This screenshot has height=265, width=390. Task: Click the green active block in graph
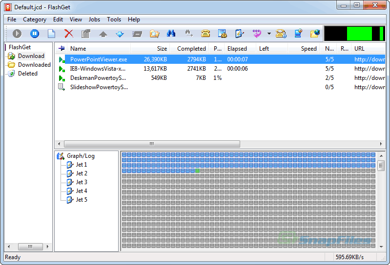(198, 170)
